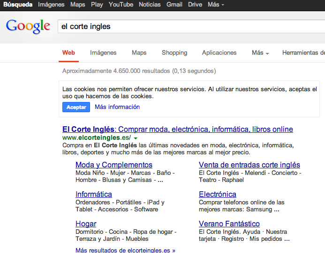Open Noticias in the top bar
The height and width of the screenshot is (253, 325).
click(150, 5)
